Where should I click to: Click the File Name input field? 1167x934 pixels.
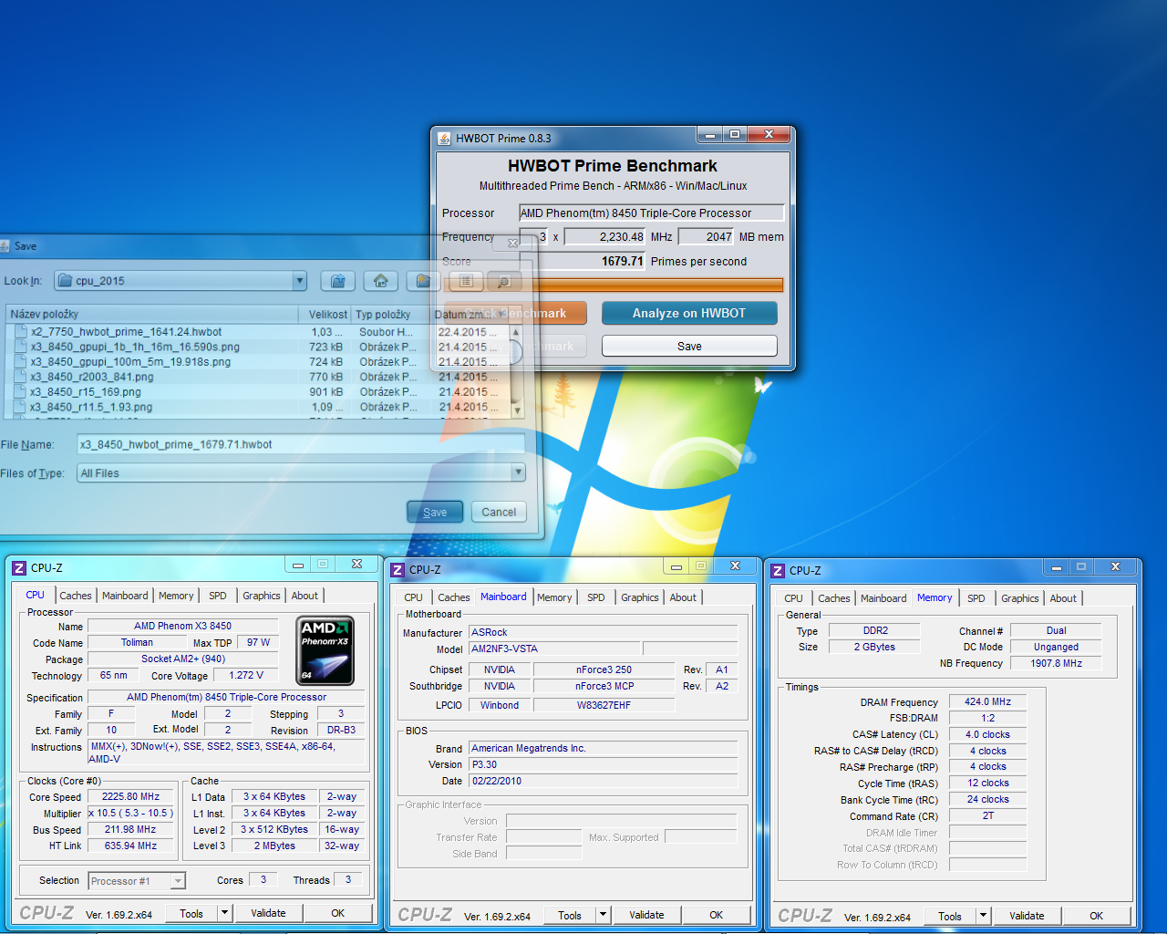click(x=301, y=444)
